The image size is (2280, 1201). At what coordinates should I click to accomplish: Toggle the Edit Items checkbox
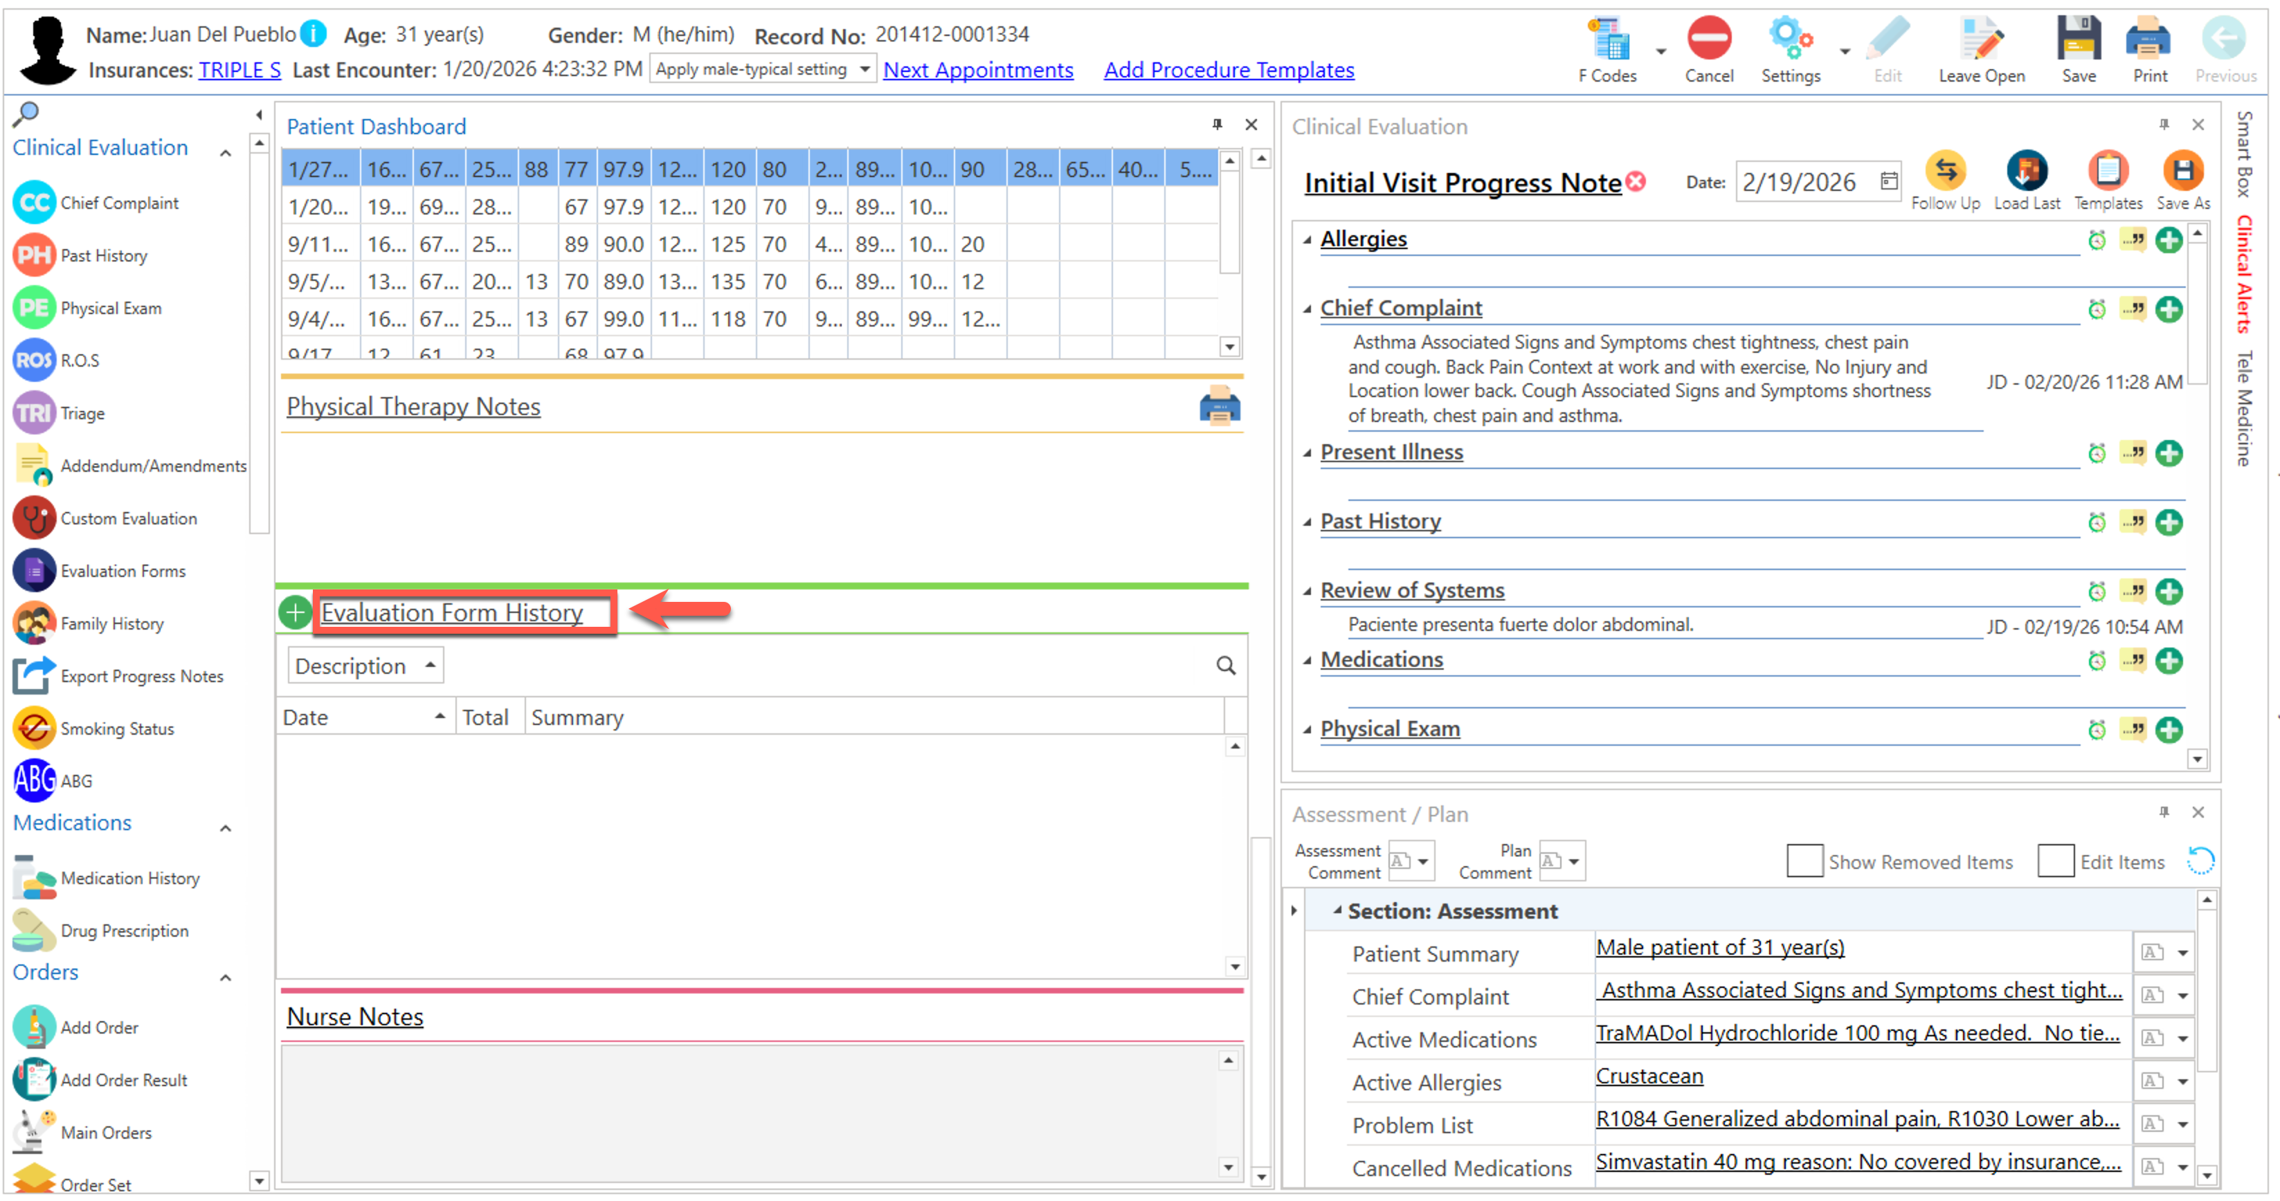pos(2054,861)
